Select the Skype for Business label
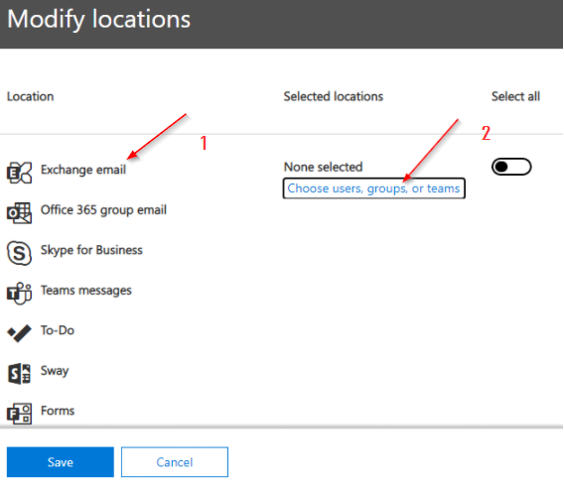This screenshot has width=564, height=487. 91,250
